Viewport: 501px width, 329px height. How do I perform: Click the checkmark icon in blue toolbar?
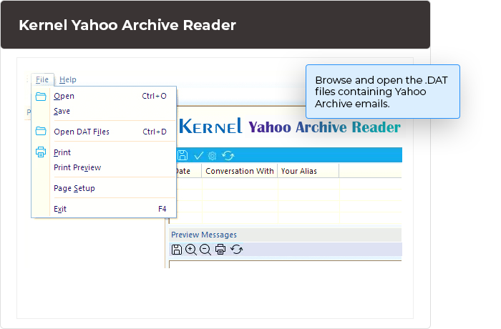[198, 155]
